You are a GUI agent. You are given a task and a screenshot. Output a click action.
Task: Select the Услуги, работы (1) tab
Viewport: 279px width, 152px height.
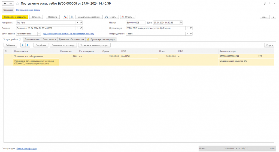click(13, 39)
